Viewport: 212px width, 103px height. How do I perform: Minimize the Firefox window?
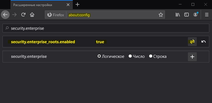pos(180,4)
